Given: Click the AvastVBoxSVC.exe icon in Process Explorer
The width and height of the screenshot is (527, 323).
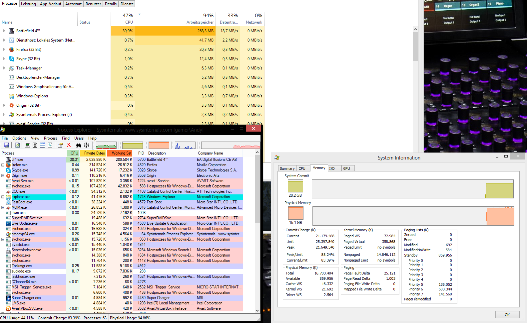Looking at the screenshot, I should (x=8, y=308).
